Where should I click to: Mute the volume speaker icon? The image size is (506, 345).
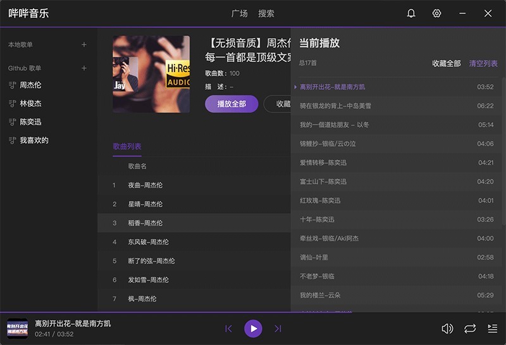(x=447, y=329)
